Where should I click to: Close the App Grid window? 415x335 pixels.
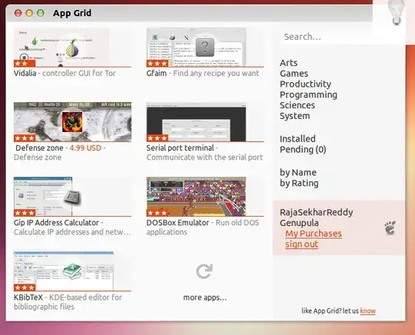(x=18, y=13)
